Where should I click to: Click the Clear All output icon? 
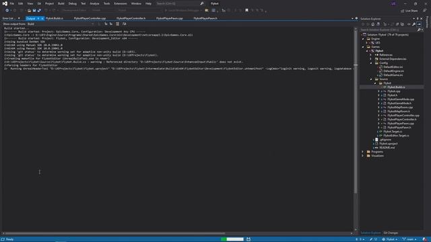(x=117, y=24)
